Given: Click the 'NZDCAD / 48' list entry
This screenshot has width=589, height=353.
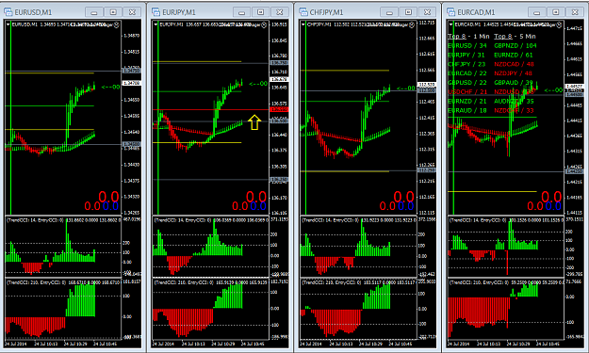Looking at the screenshot, I should click(x=514, y=64).
